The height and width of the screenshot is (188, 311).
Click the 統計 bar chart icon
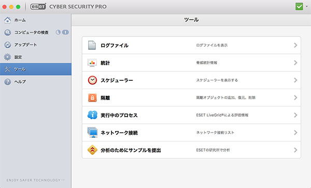(92, 63)
